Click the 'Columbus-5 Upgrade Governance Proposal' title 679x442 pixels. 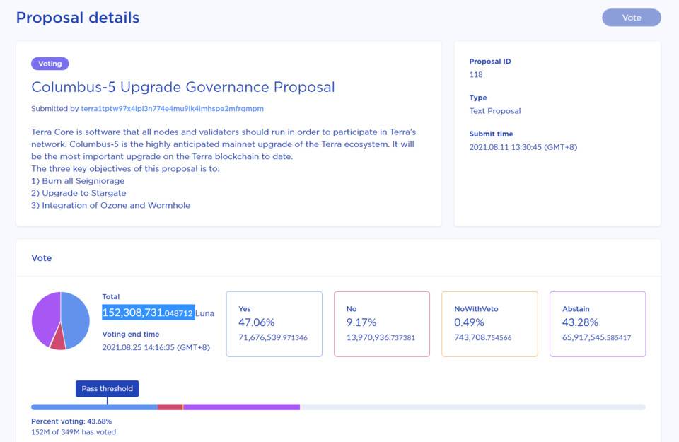[183, 87]
